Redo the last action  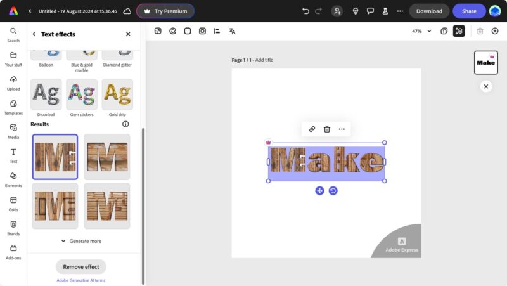(x=319, y=11)
